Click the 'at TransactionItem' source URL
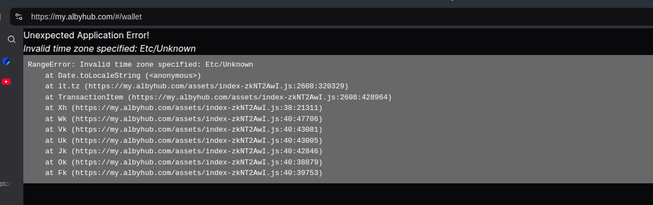The image size is (653, 205). coord(260,97)
